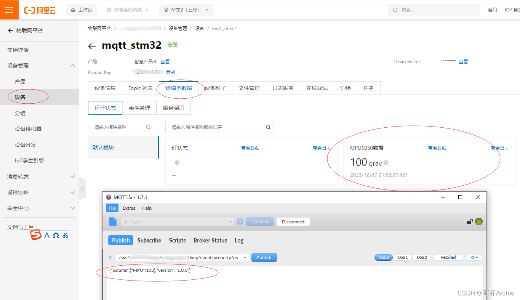
Task: Click 查看数据 for MPU6050数据
Action: coord(437,148)
